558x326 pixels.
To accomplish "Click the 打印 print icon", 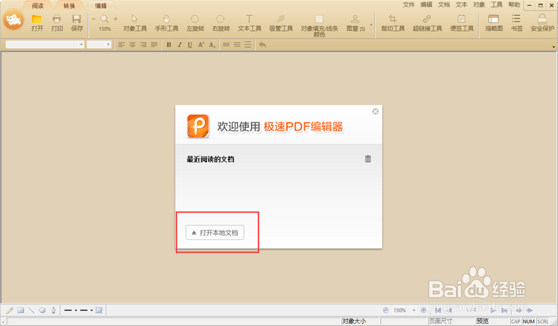I will coord(57,23).
